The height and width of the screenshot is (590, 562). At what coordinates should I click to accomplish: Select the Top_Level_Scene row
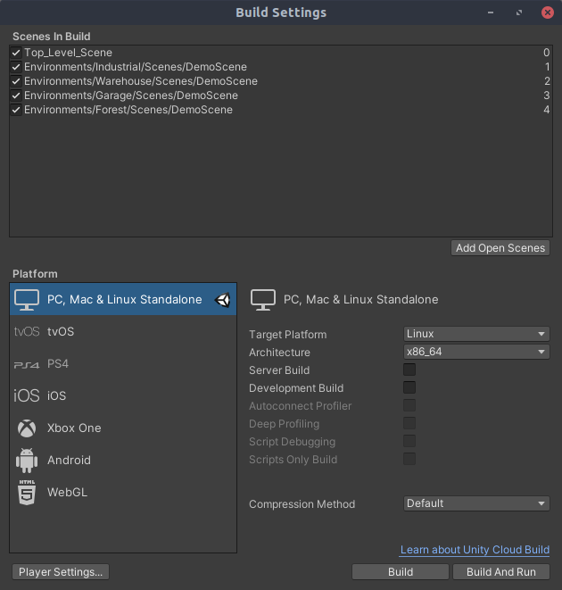(x=281, y=53)
